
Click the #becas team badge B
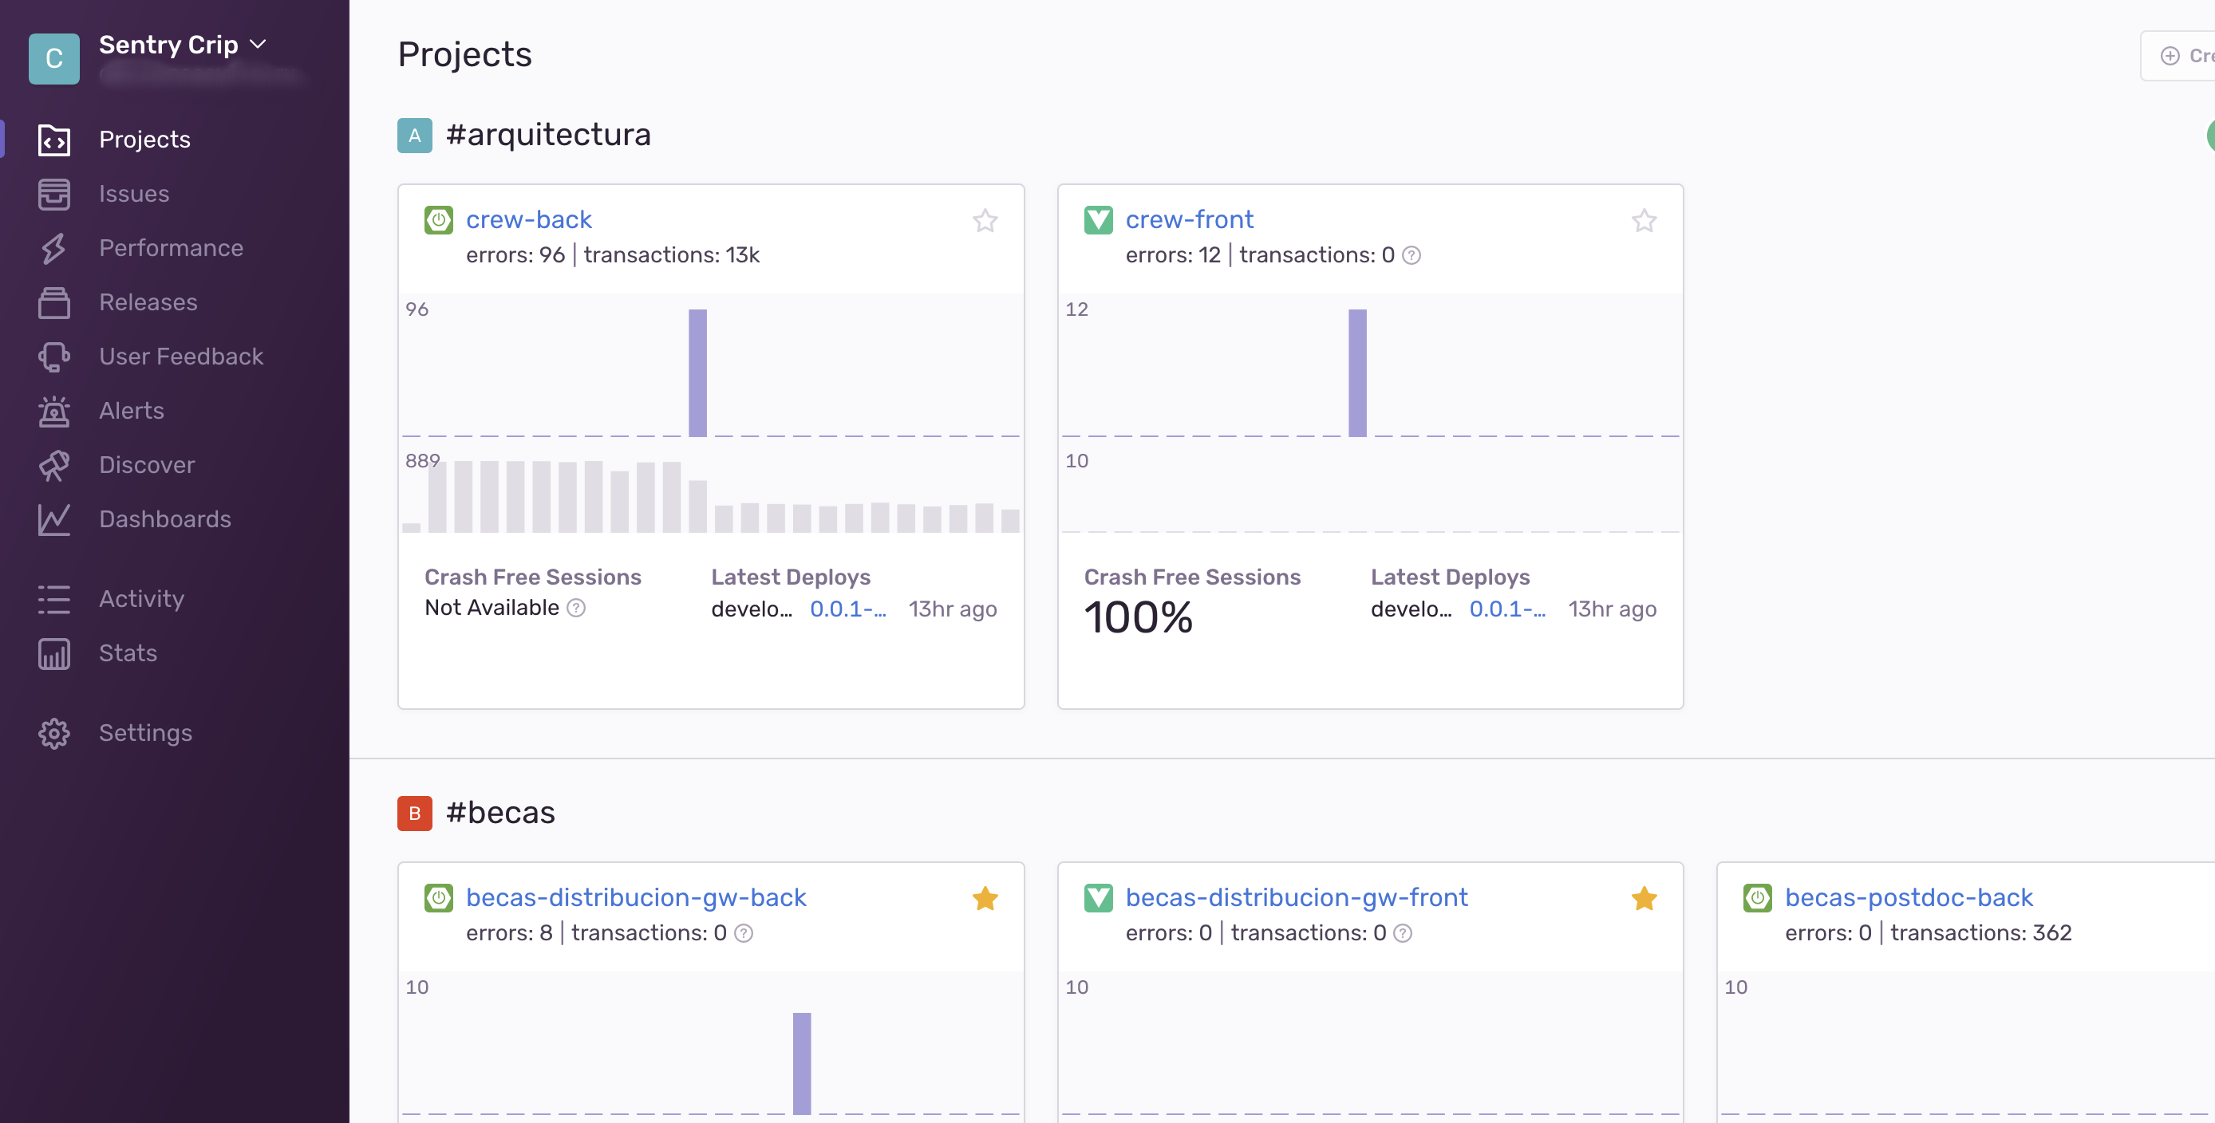point(414,813)
